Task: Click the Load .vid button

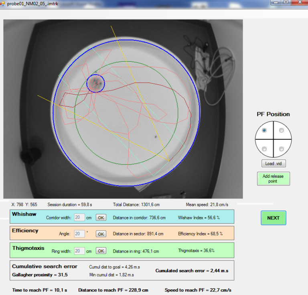Action: 273,163
